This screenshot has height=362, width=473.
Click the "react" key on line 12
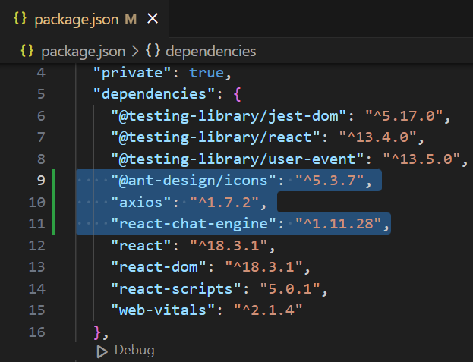pos(141,246)
